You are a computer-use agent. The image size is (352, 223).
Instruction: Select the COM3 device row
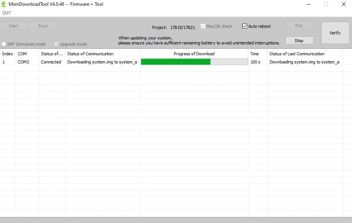coord(171,62)
